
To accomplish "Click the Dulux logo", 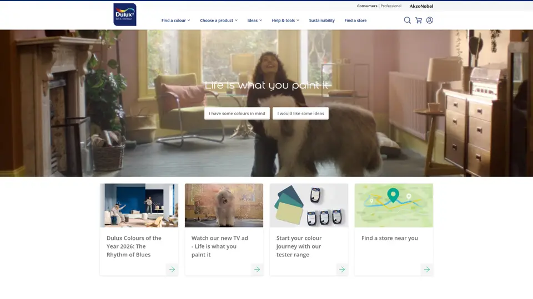I will [125, 14].
